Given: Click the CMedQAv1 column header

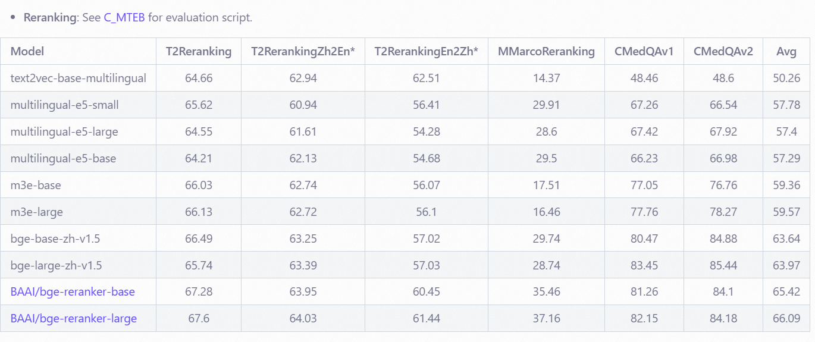Looking at the screenshot, I should tap(644, 51).
